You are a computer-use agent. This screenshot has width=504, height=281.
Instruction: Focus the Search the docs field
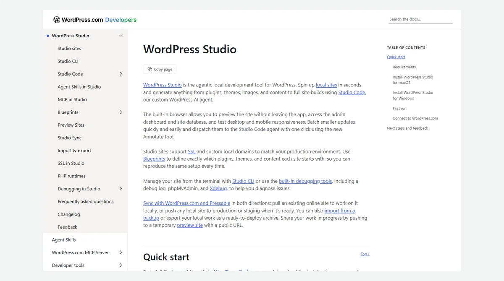tap(420, 19)
